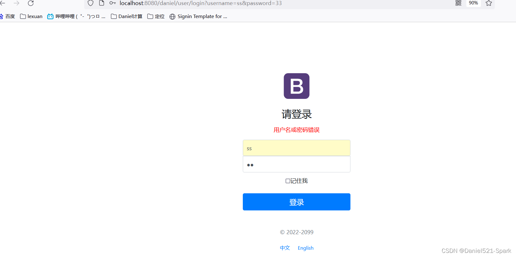Open the 百度 bookmark
The height and width of the screenshot is (257, 516).
tap(7, 16)
